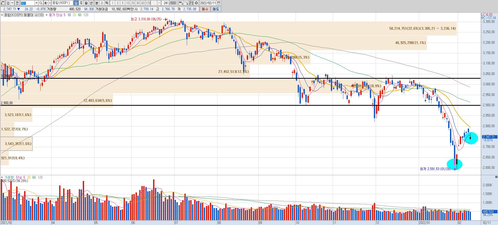Screen dimensions: 498x225
Task: Click the 업 sector selector button
Action: point(8,3)
